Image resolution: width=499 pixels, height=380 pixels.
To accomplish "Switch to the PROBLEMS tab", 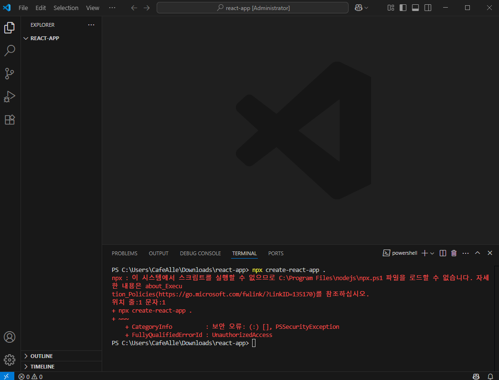I will [125, 253].
